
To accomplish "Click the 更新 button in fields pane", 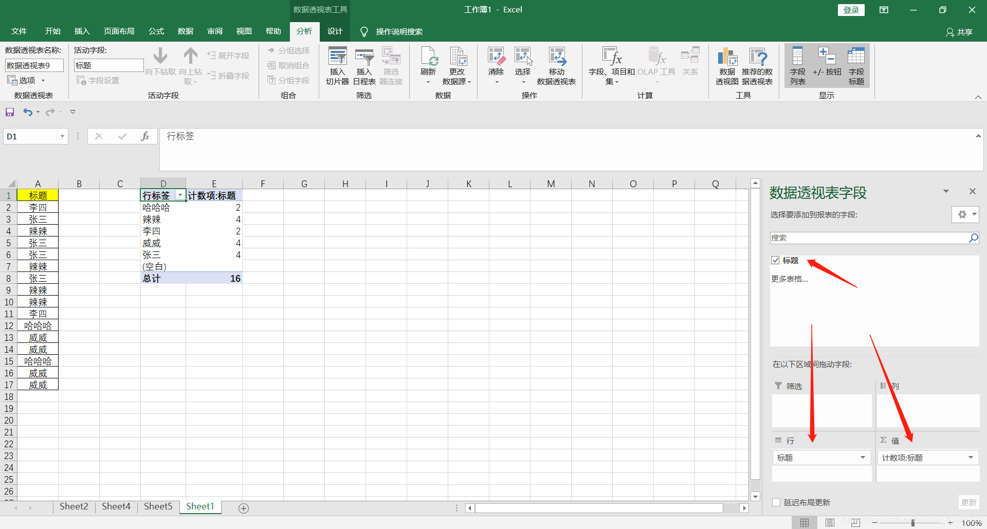I will pyautogui.click(x=968, y=502).
